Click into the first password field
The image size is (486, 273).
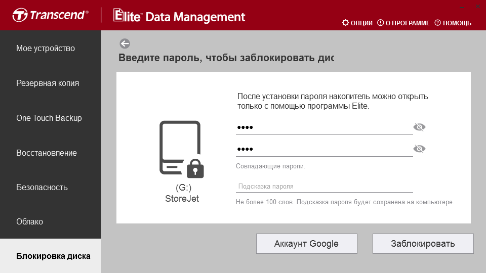point(324,127)
